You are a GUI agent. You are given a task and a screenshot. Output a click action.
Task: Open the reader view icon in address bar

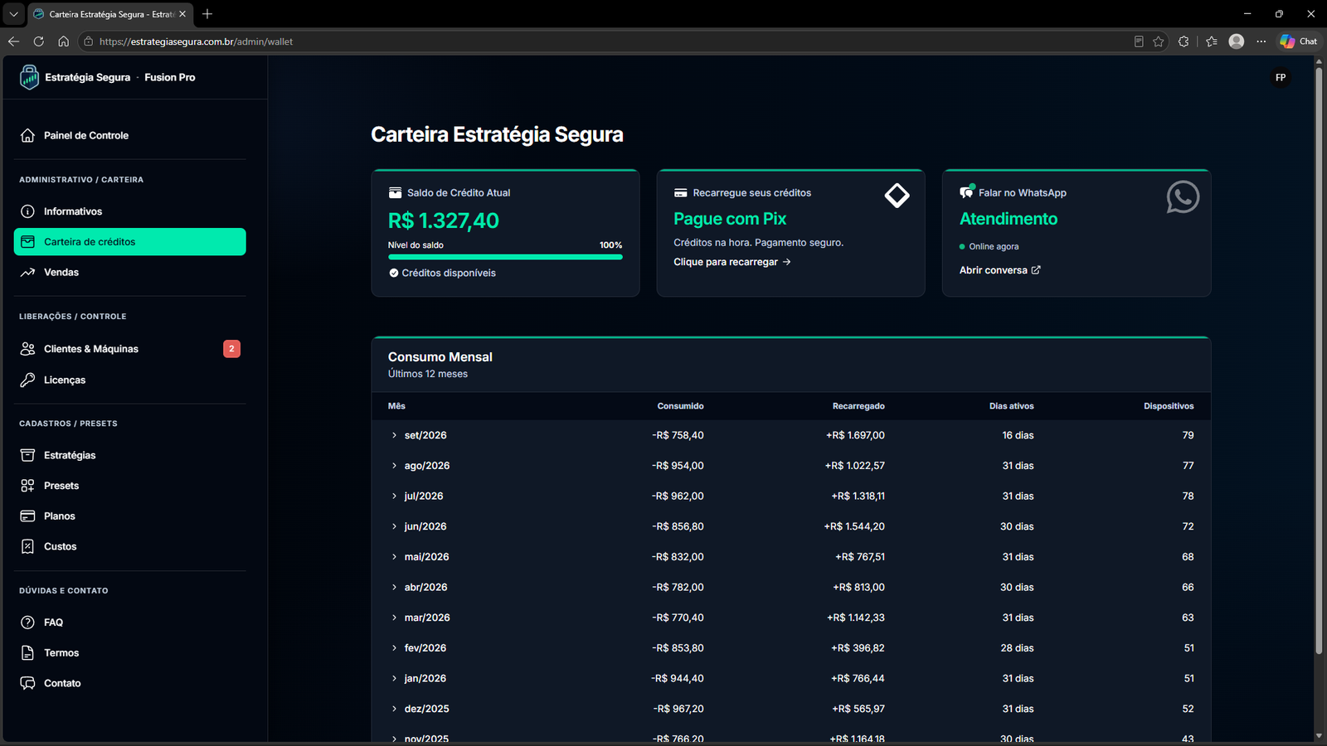pos(1139,41)
